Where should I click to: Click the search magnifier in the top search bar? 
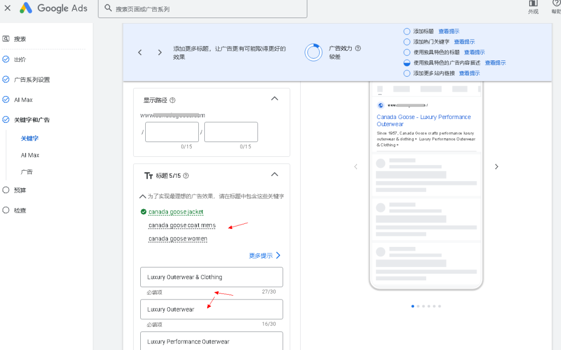point(108,9)
